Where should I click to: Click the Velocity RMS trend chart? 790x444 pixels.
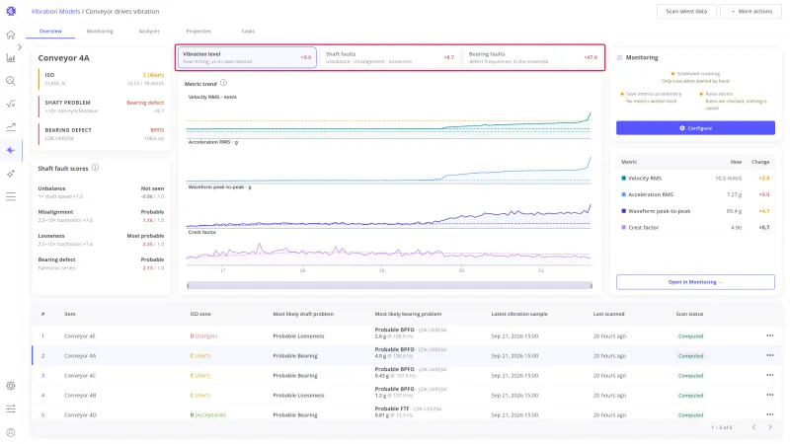point(388,119)
